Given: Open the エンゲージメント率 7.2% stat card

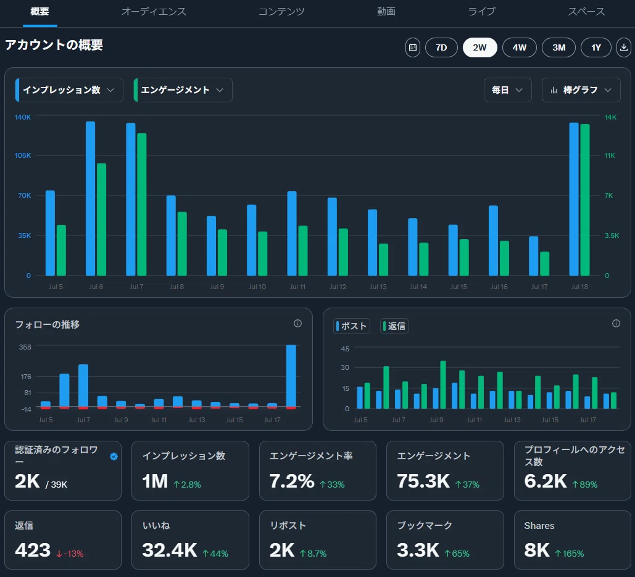Looking at the screenshot, I should pyautogui.click(x=317, y=470).
